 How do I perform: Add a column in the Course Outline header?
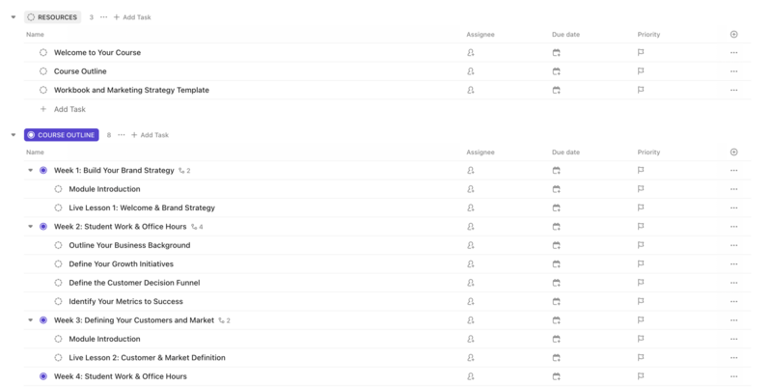point(734,152)
